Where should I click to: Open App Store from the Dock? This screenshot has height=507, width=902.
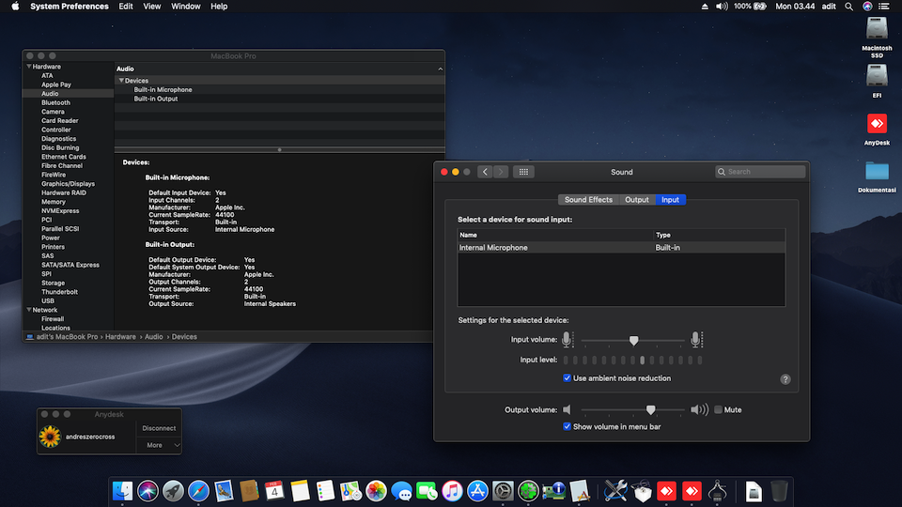point(477,491)
